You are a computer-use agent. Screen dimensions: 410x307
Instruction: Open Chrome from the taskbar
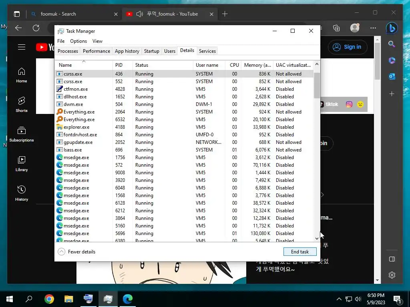(x=49, y=299)
